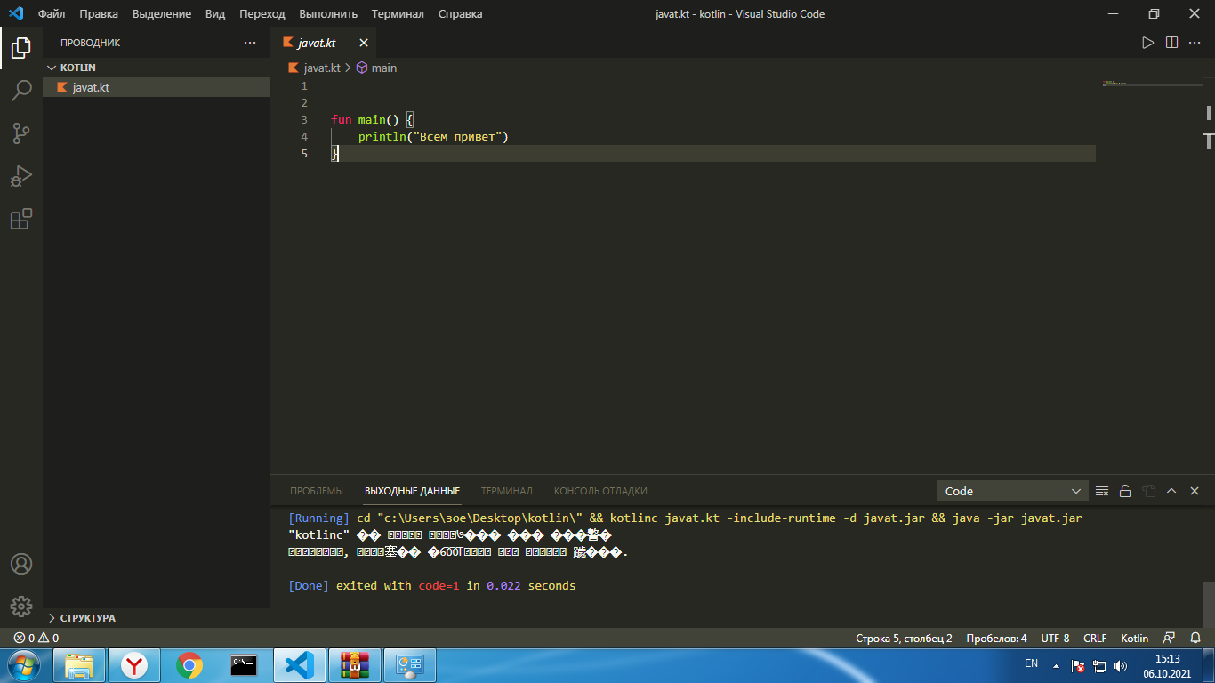Toggle output scroll lock
The height and width of the screenshot is (683, 1215).
tap(1125, 491)
